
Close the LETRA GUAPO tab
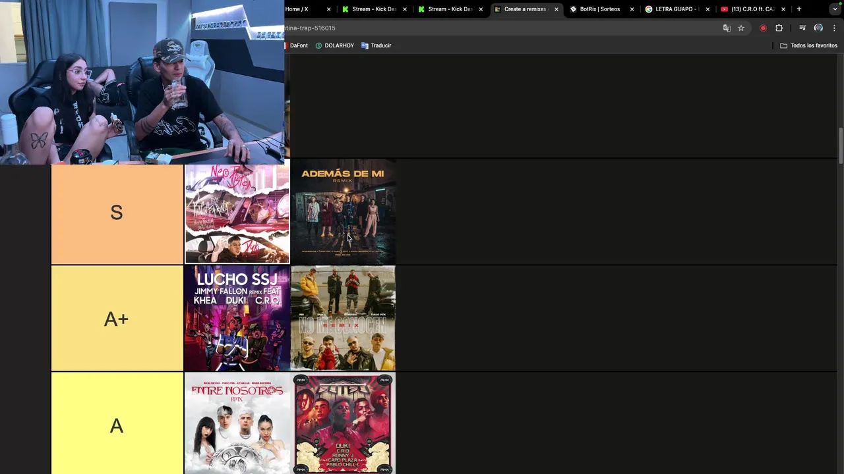(708, 9)
